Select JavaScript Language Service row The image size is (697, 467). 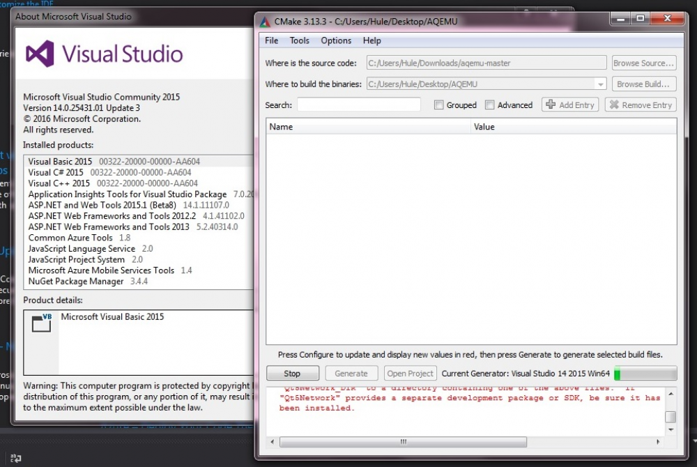(x=139, y=248)
